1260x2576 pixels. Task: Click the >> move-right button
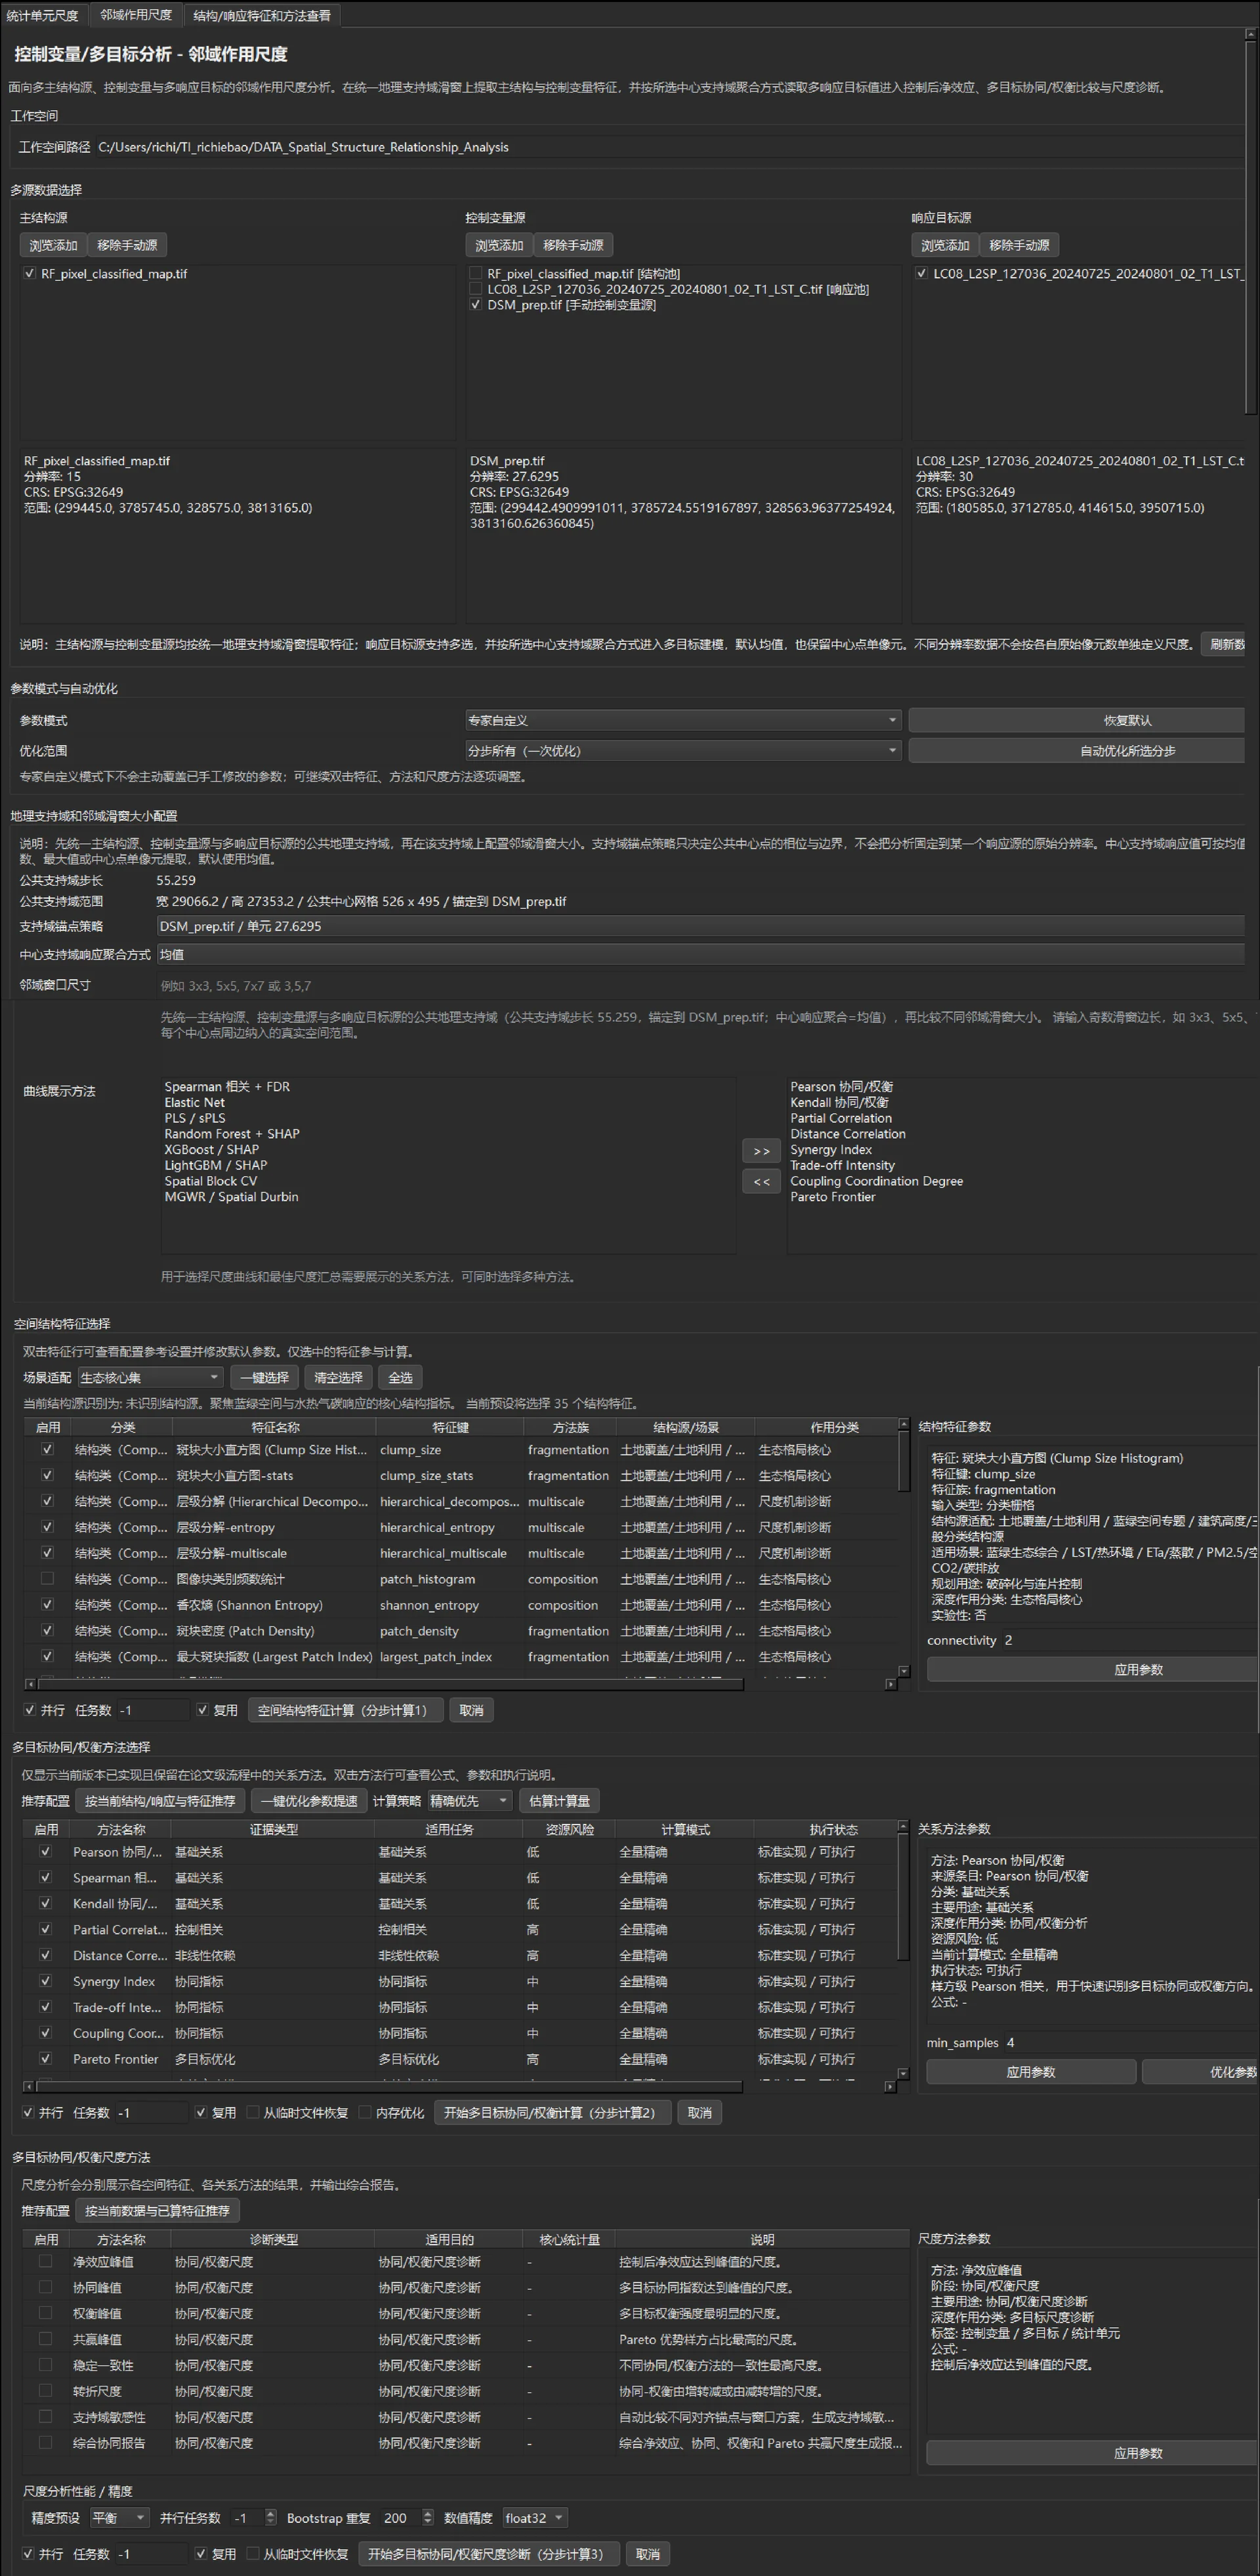pyautogui.click(x=762, y=1151)
